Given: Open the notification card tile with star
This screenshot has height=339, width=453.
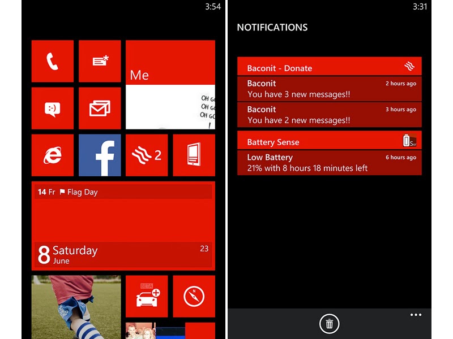Looking at the screenshot, I should tap(100, 61).
